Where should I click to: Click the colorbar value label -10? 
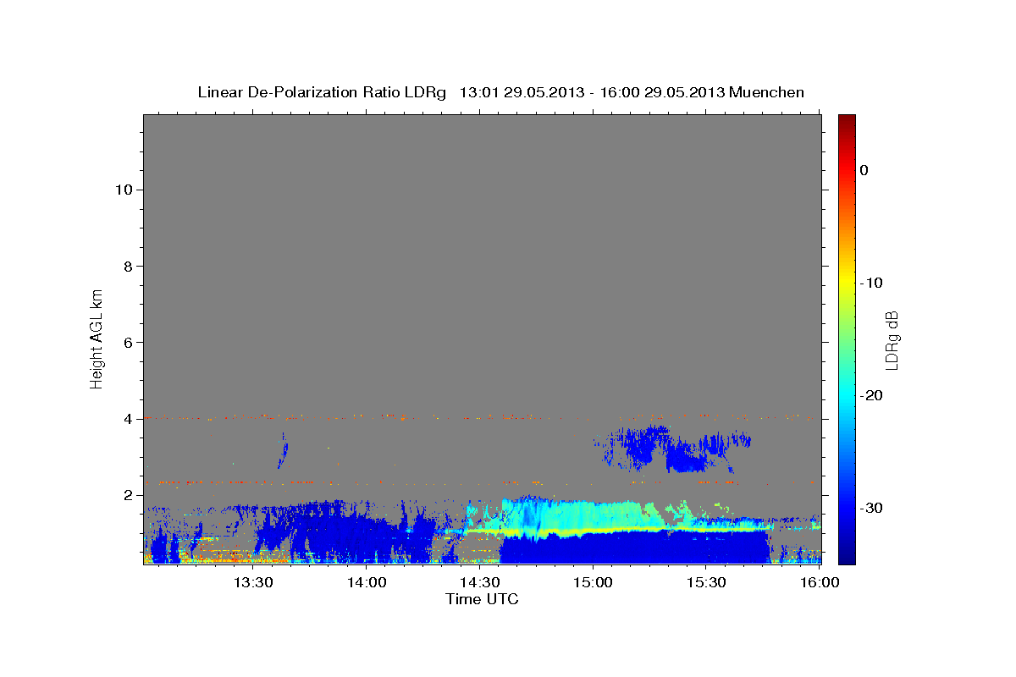(871, 283)
